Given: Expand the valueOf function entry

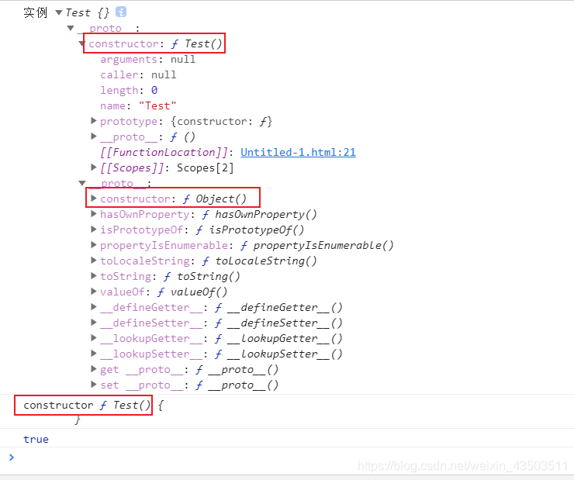Looking at the screenshot, I should point(94,292).
